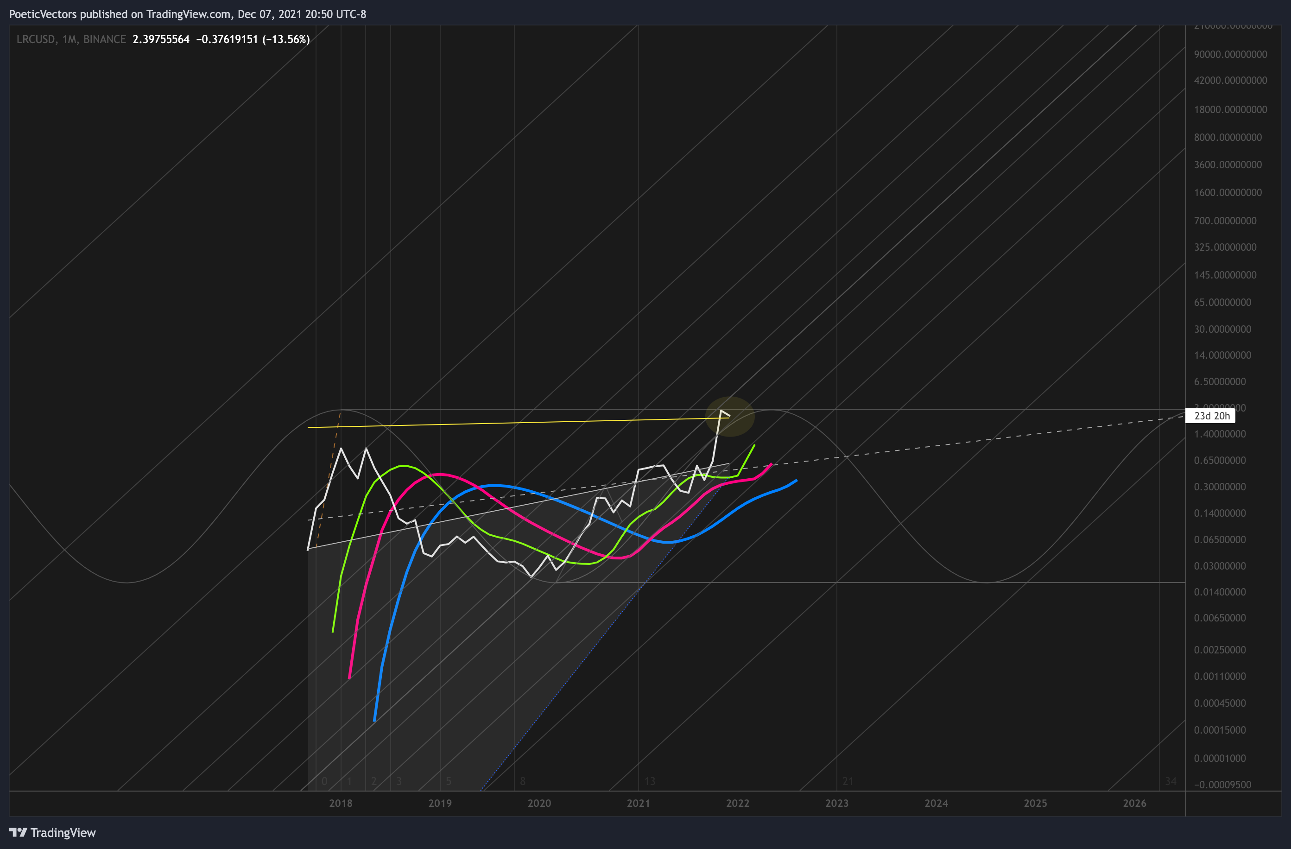
Task: Click the 0.00250000 price scale label
Action: 1219,650
